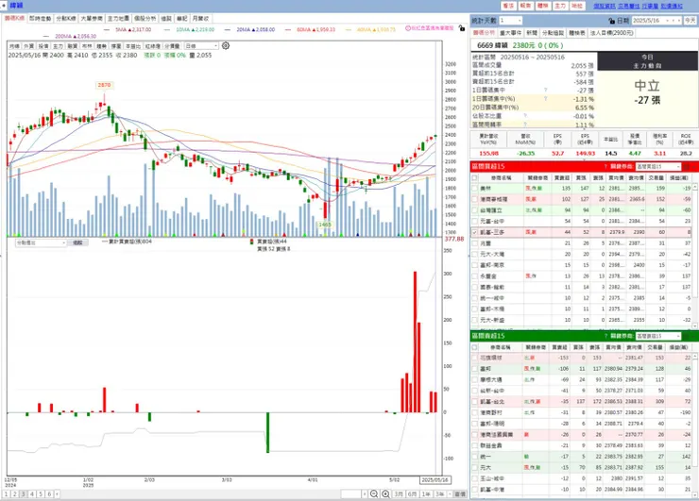
Task: Toggle the 分價量 chart display
Action: click(x=172, y=46)
